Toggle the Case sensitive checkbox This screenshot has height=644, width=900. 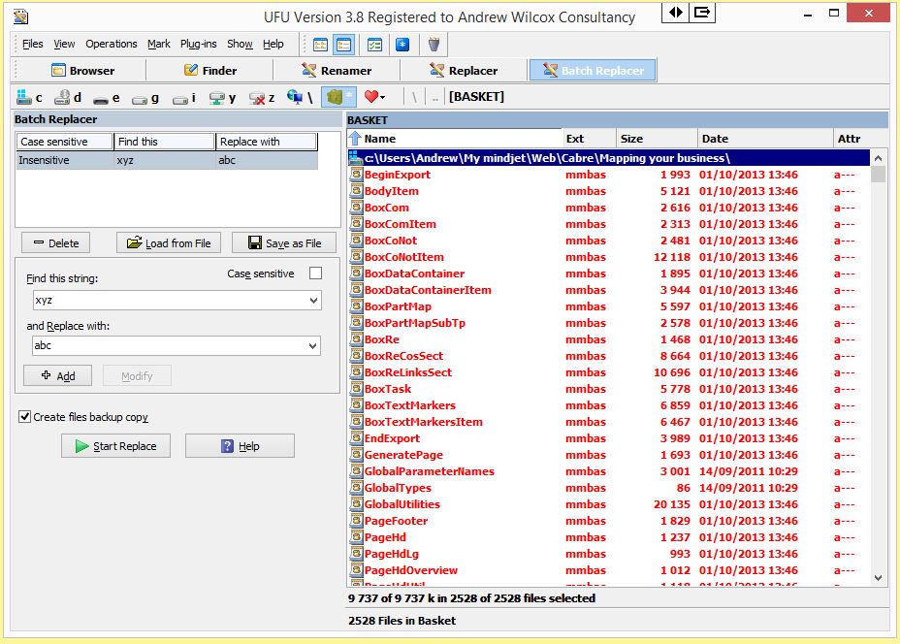(x=316, y=274)
